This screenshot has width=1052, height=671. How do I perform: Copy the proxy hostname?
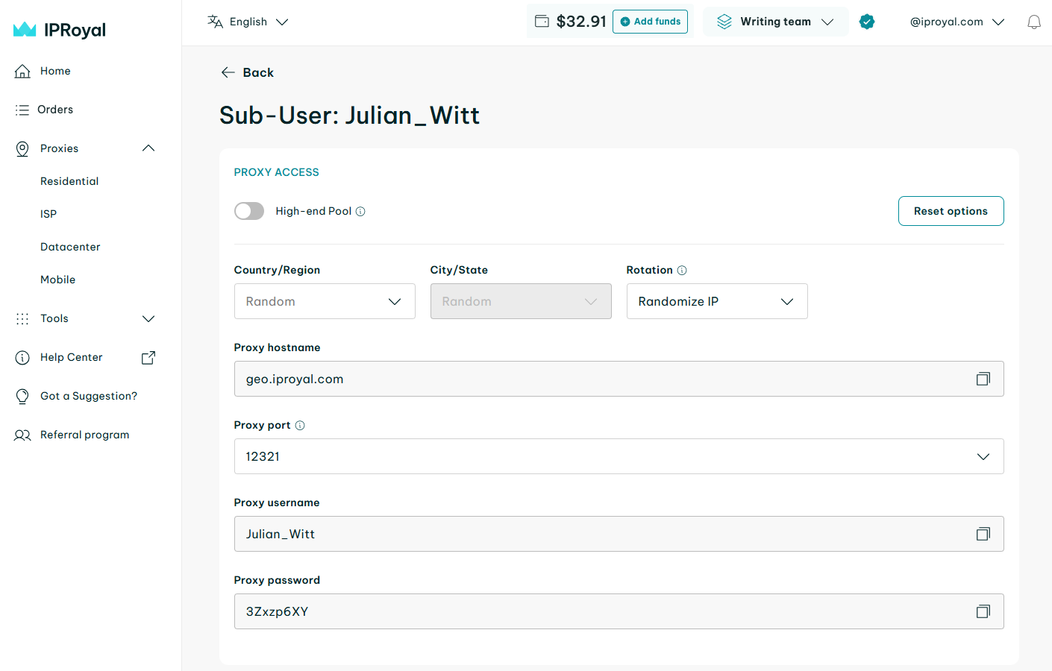(x=983, y=379)
